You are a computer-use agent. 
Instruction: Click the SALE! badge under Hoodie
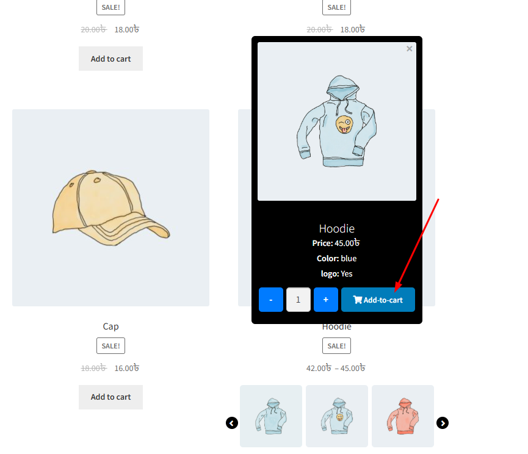[x=337, y=346]
